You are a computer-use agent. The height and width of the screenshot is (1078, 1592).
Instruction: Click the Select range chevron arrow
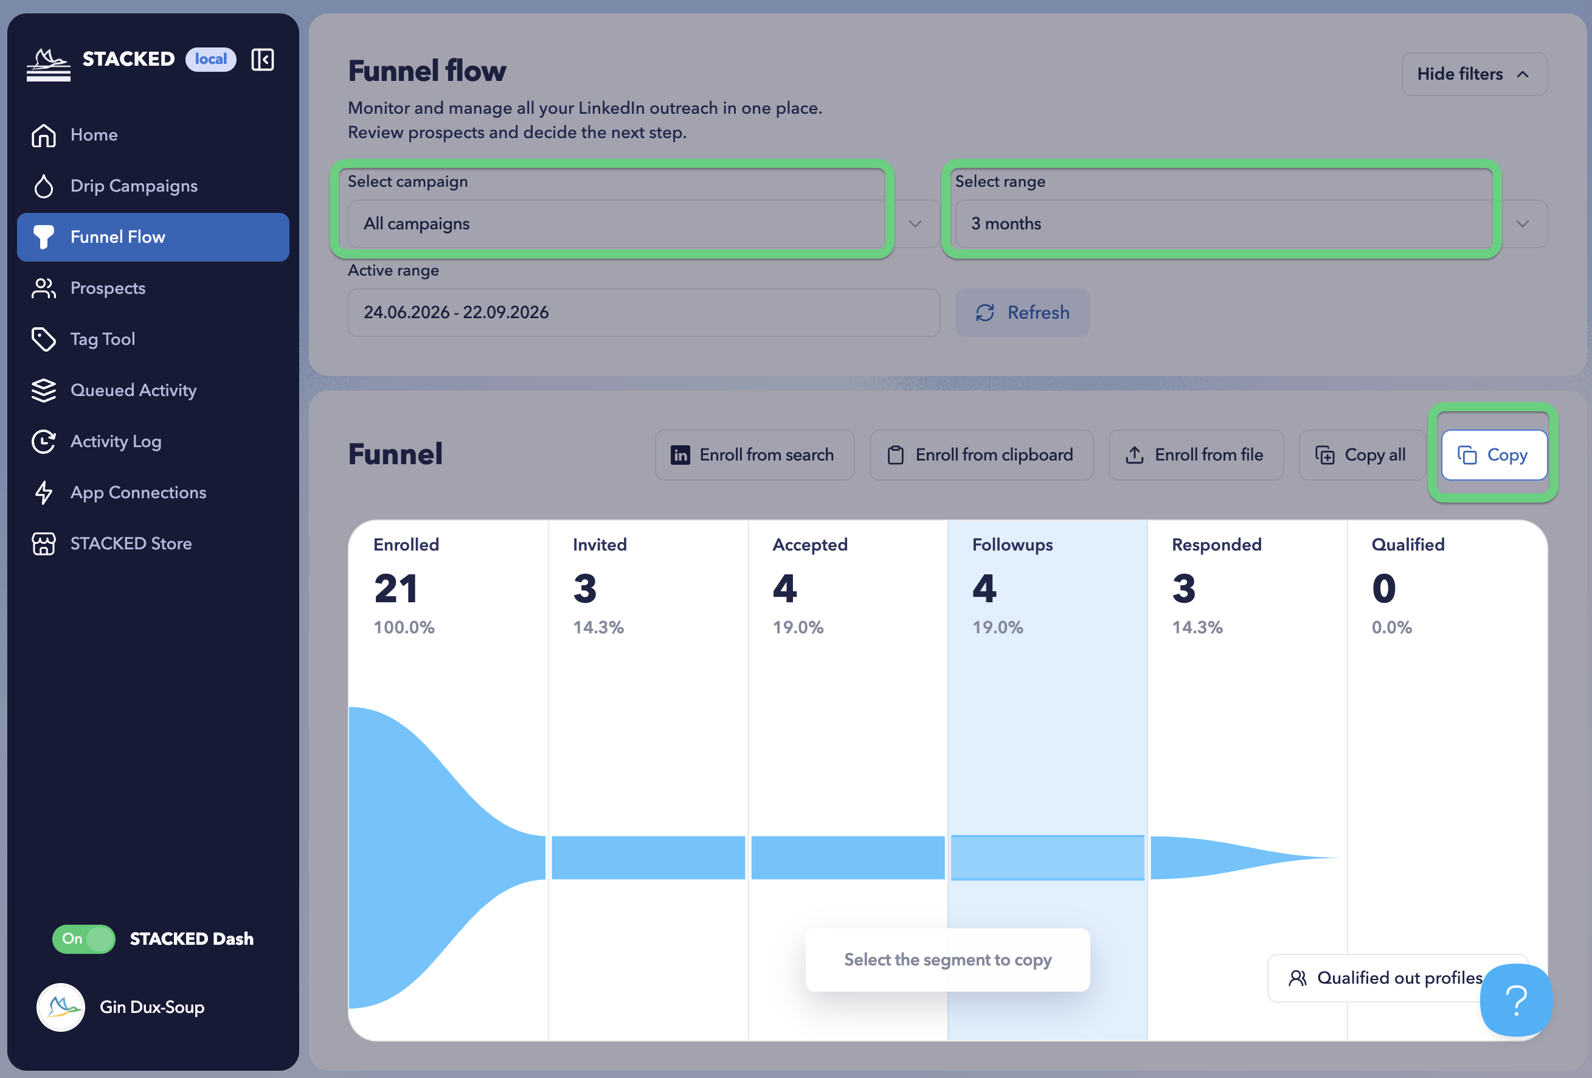pyautogui.click(x=1522, y=224)
